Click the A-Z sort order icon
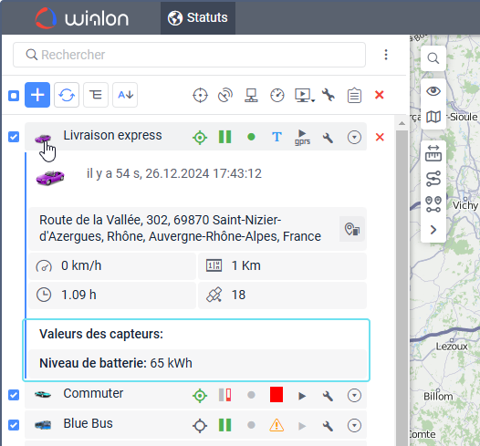Viewport: 480px width, 446px height. coord(125,95)
